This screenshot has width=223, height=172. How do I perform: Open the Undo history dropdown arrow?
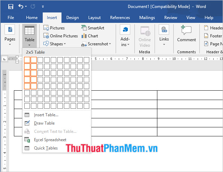pos(26,6)
